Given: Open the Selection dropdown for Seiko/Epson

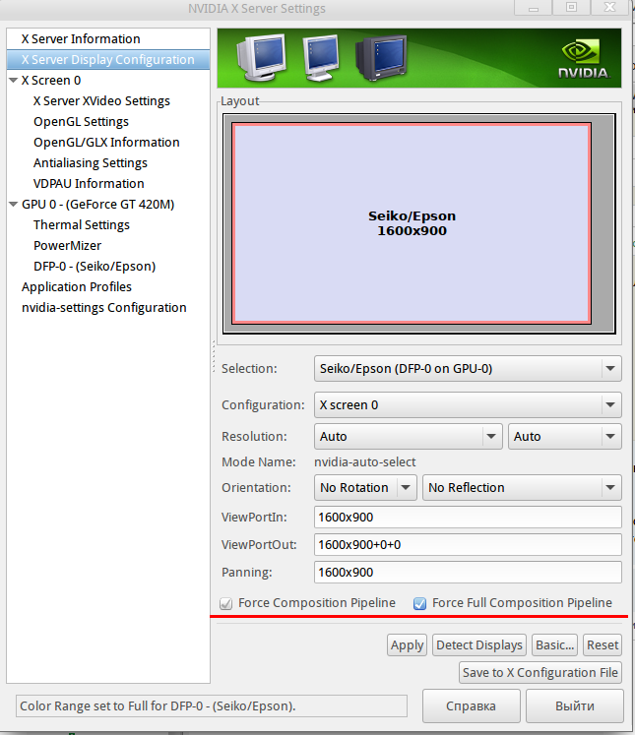Looking at the screenshot, I should (468, 368).
